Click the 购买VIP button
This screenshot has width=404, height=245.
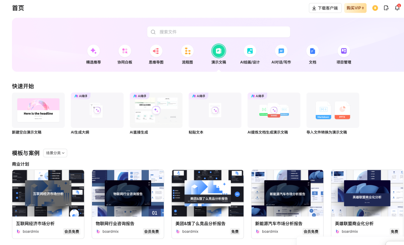(355, 7)
